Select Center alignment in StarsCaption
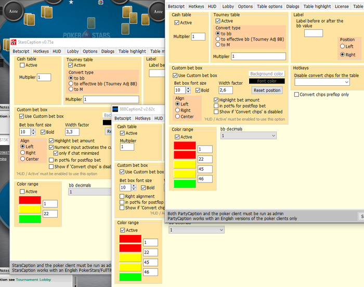Viewport: 364px width, 287px height. [x=22, y=159]
